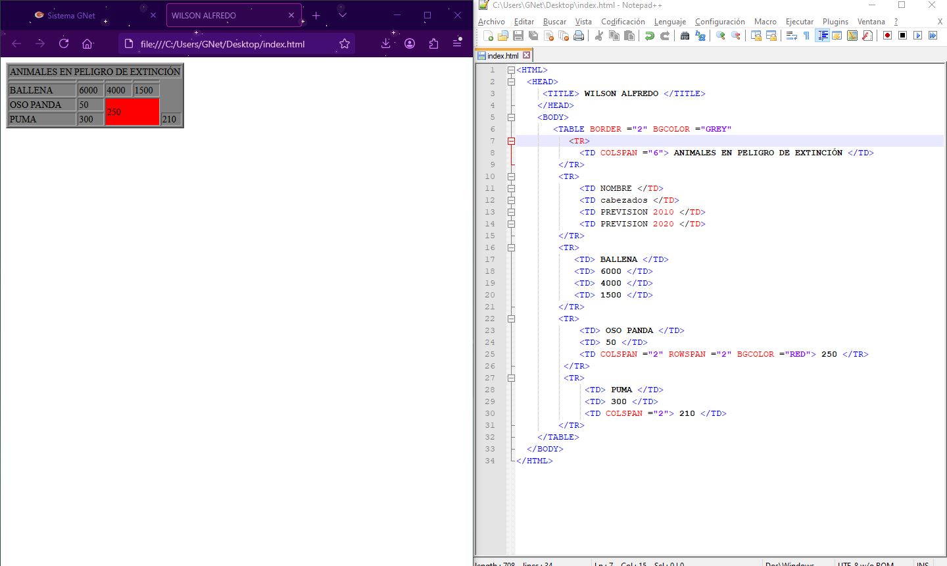The height and width of the screenshot is (566, 947).
Task: Collapse the BODY fold marker at line 5
Action: point(511,117)
